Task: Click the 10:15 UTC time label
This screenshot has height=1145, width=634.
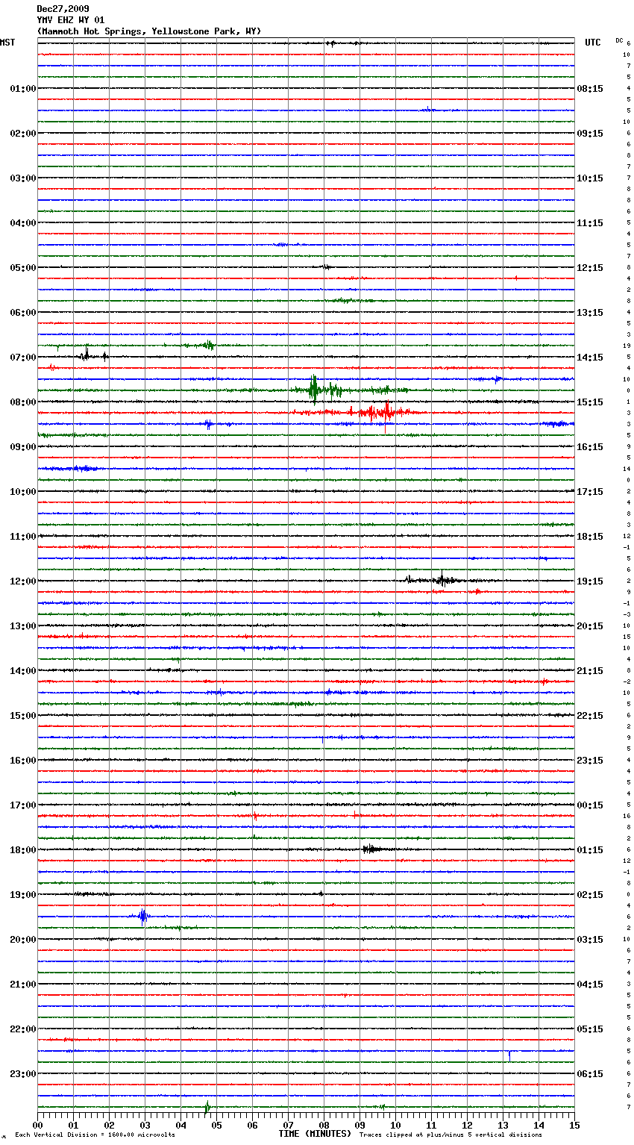Action: pos(590,178)
